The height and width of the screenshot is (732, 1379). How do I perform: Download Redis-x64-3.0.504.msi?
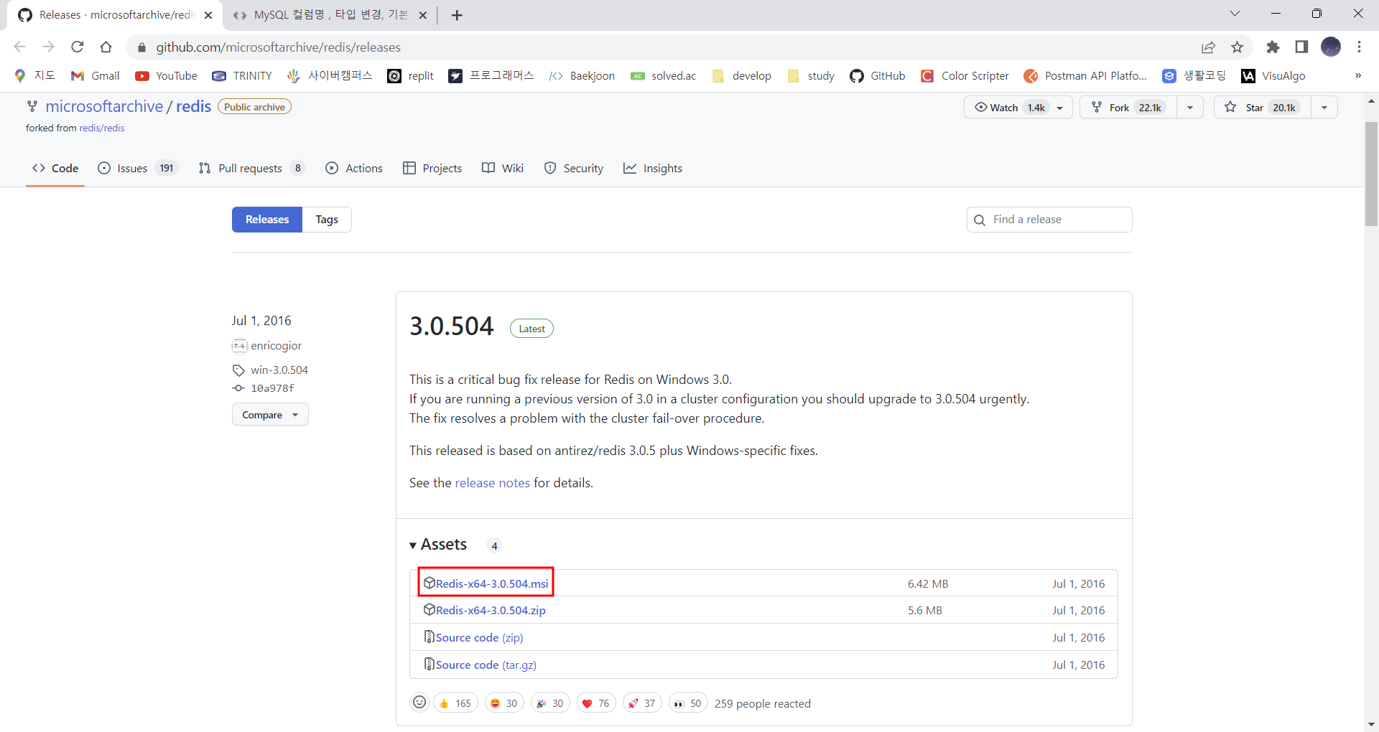click(492, 583)
